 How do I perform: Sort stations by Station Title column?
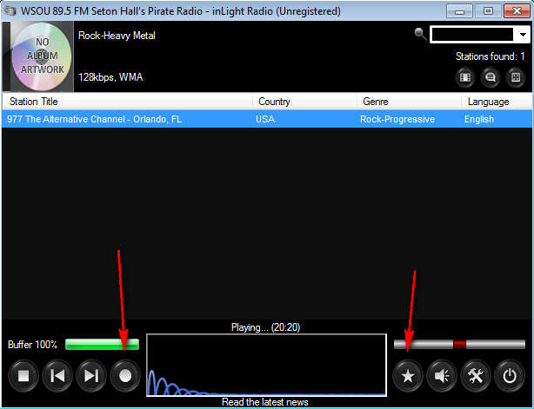click(x=127, y=102)
